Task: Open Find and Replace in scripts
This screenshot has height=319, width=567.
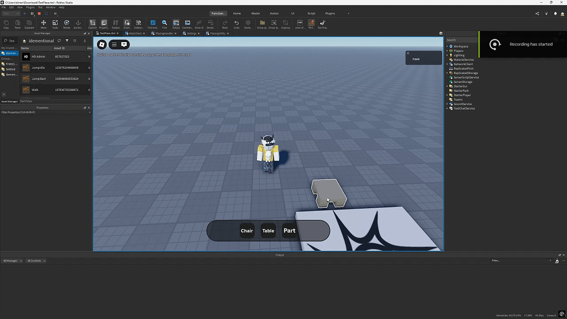Action: [x=153, y=23]
